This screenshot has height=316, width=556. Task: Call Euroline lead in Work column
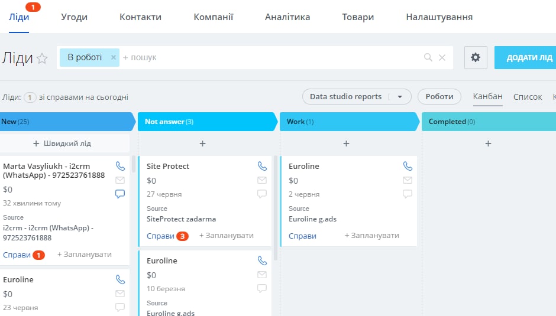[x=408, y=166]
